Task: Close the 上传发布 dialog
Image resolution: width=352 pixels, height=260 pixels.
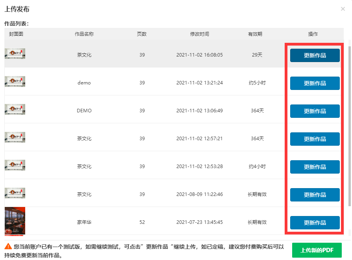Action: pos(343,9)
